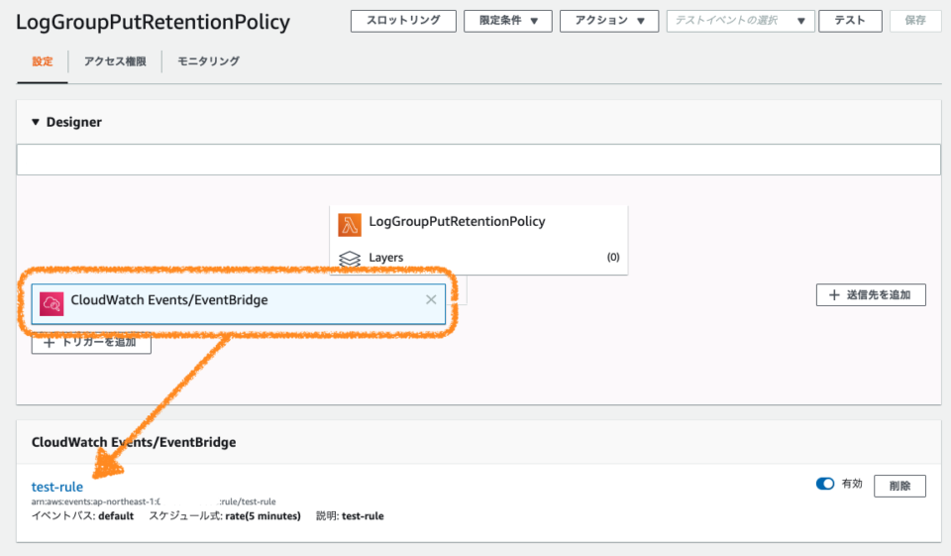Open the テストイベントの選択 dropdown
Viewport: 951px width, 556px height.
click(x=740, y=21)
